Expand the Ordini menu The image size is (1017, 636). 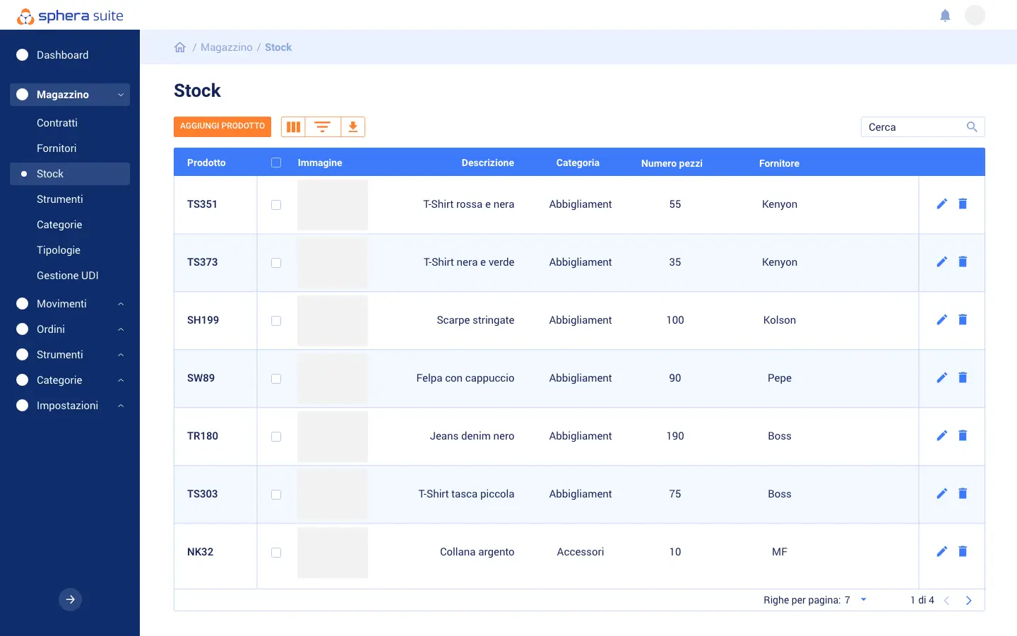[x=70, y=329]
